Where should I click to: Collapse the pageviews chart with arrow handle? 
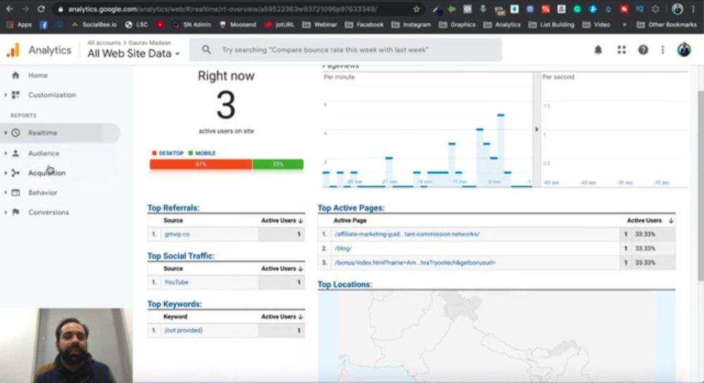[536, 130]
